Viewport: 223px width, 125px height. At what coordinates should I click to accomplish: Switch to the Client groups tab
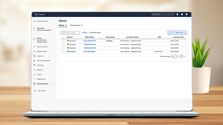(x=76, y=25)
